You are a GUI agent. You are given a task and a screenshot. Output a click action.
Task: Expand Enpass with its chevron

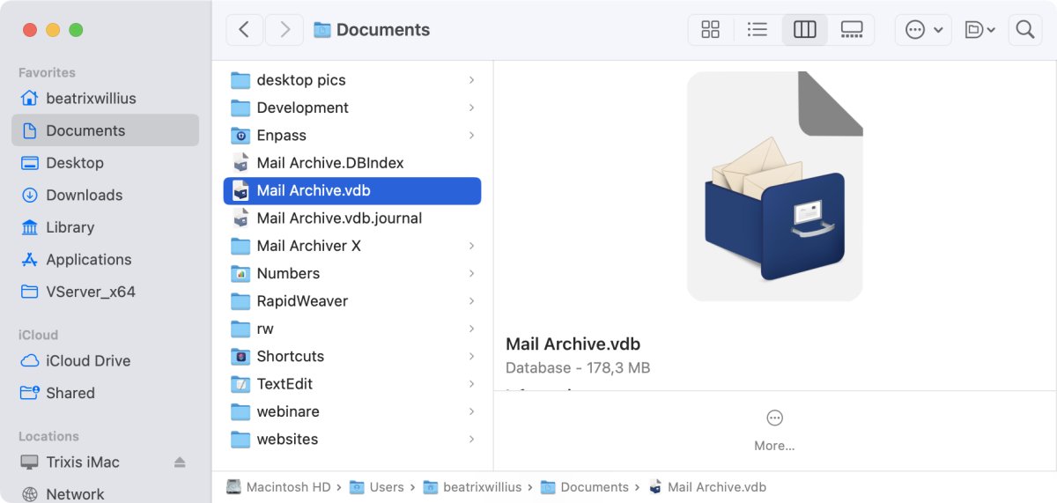click(x=472, y=136)
